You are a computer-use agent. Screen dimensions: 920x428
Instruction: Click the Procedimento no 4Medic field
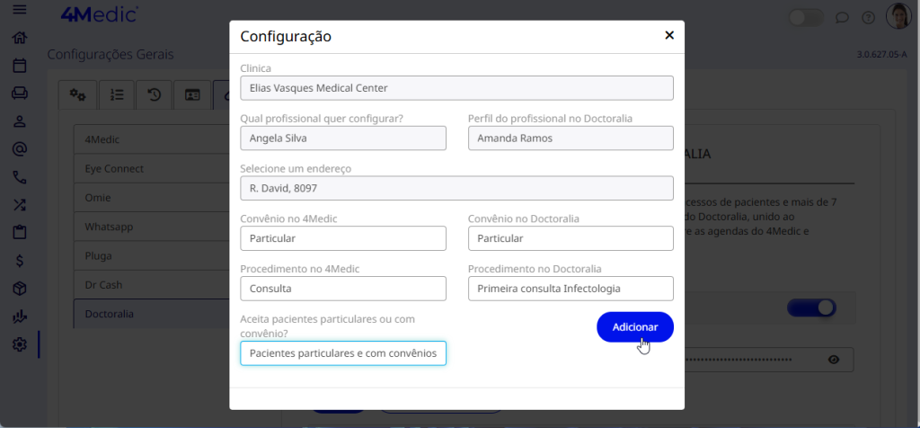pos(343,289)
